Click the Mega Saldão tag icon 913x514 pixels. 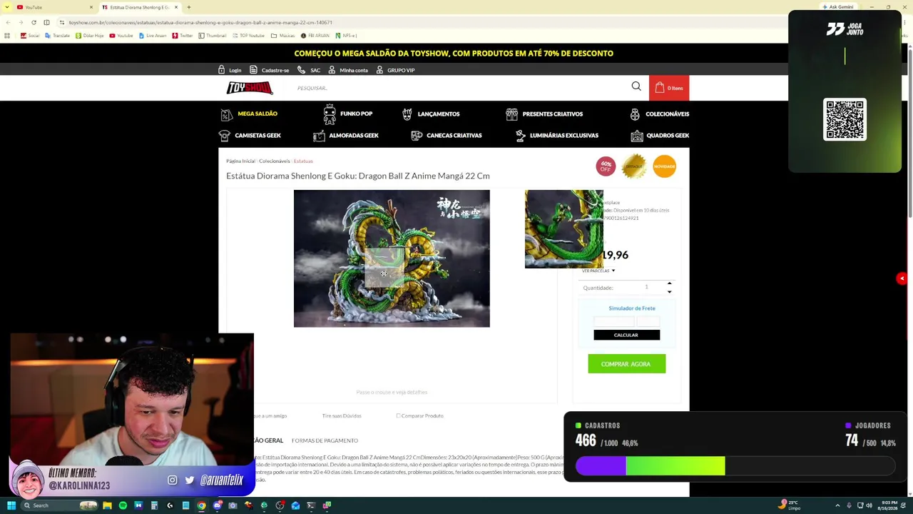(x=226, y=114)
